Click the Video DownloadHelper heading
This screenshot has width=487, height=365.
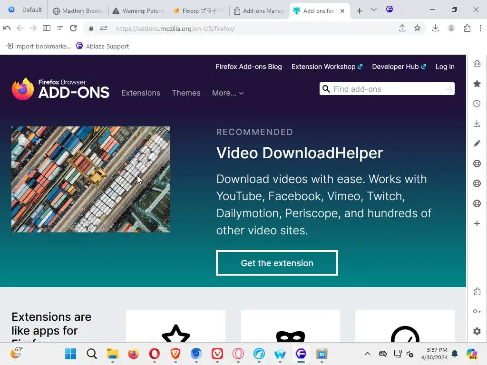[x=300, y=153]
